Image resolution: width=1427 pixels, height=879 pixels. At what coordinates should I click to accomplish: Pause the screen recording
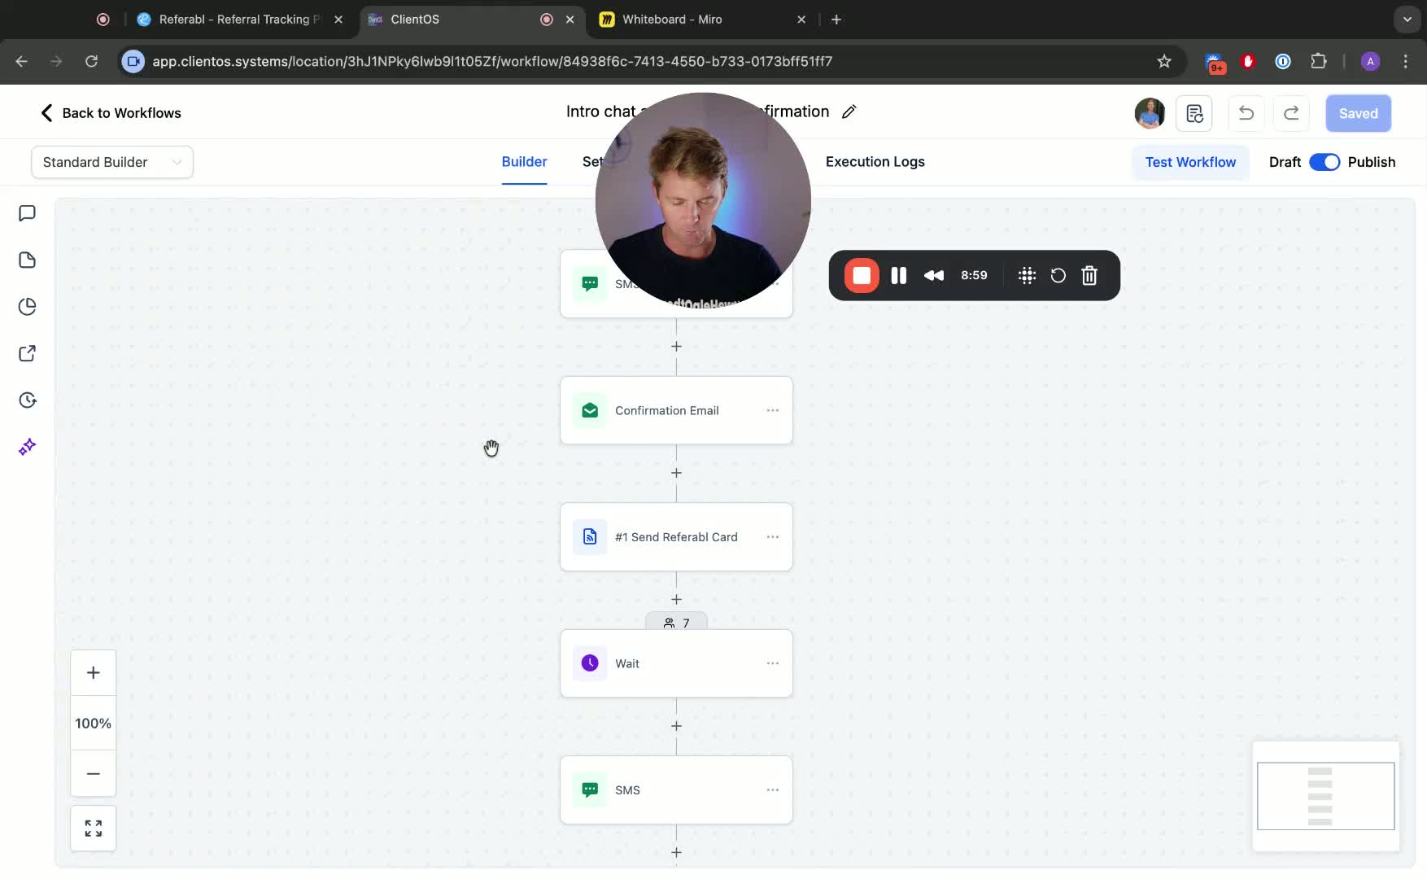coord(899,276)
